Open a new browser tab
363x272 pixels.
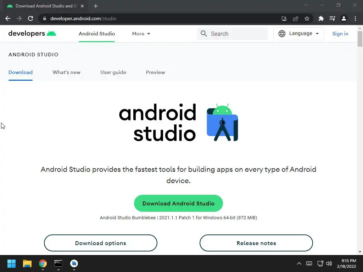96,6
